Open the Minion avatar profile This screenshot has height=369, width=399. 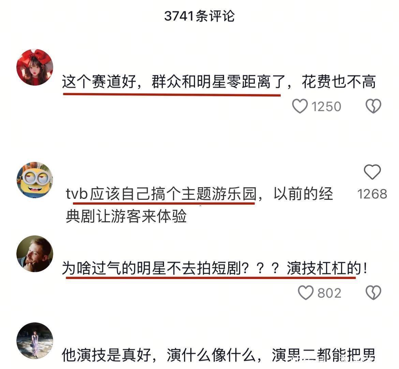click(x=35, y=180)
